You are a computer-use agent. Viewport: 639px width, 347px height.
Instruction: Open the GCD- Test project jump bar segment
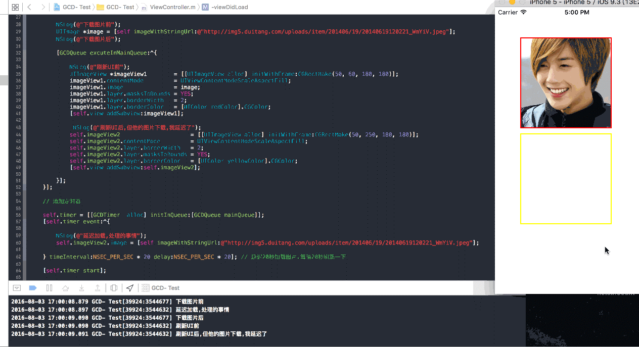[x=72, y=7]
